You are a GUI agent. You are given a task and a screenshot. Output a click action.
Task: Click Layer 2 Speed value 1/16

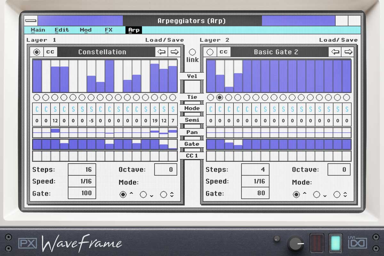[255, 181]
